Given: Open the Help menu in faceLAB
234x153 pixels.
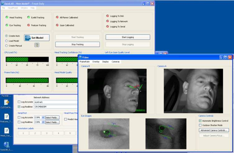Looking at the screenshot, I should pos(33,8).
